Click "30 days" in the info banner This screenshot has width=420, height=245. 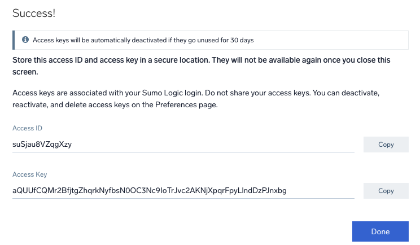pos(241,40)
